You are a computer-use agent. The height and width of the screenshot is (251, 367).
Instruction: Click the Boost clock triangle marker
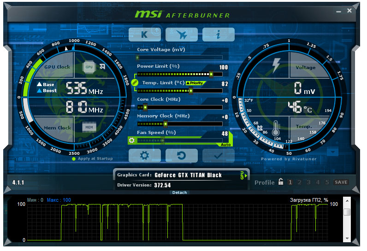click(x=73, y=48)
